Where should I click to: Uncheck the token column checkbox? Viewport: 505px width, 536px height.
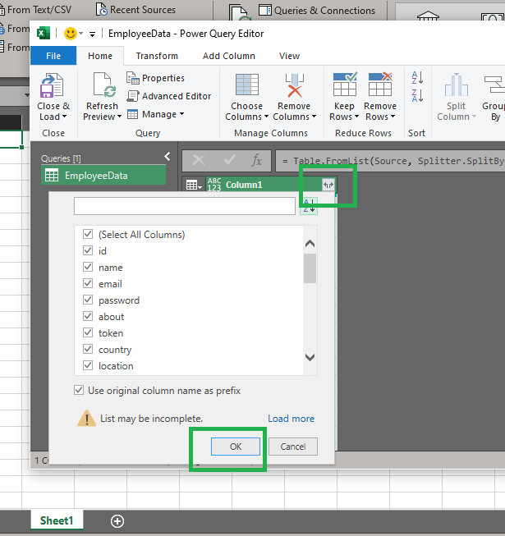(x=88, y=332)
